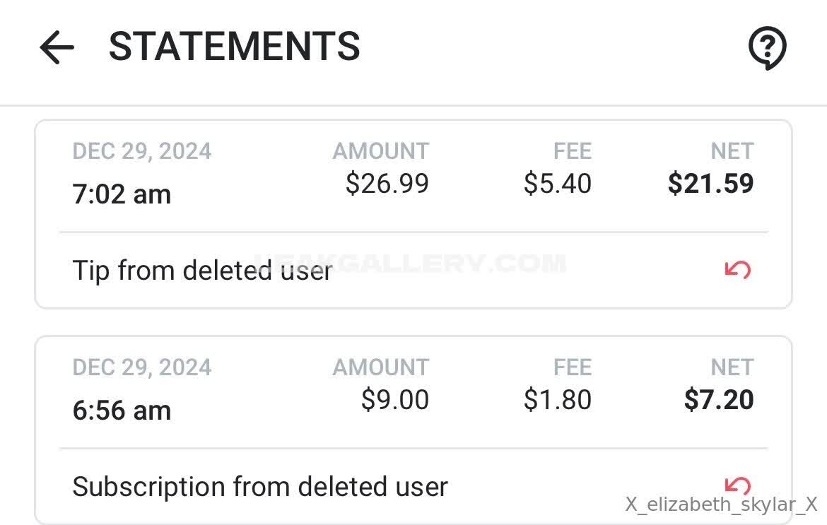Screen dimensions: 827x525
Task: Open the help question mark icon
Action: 767,49
